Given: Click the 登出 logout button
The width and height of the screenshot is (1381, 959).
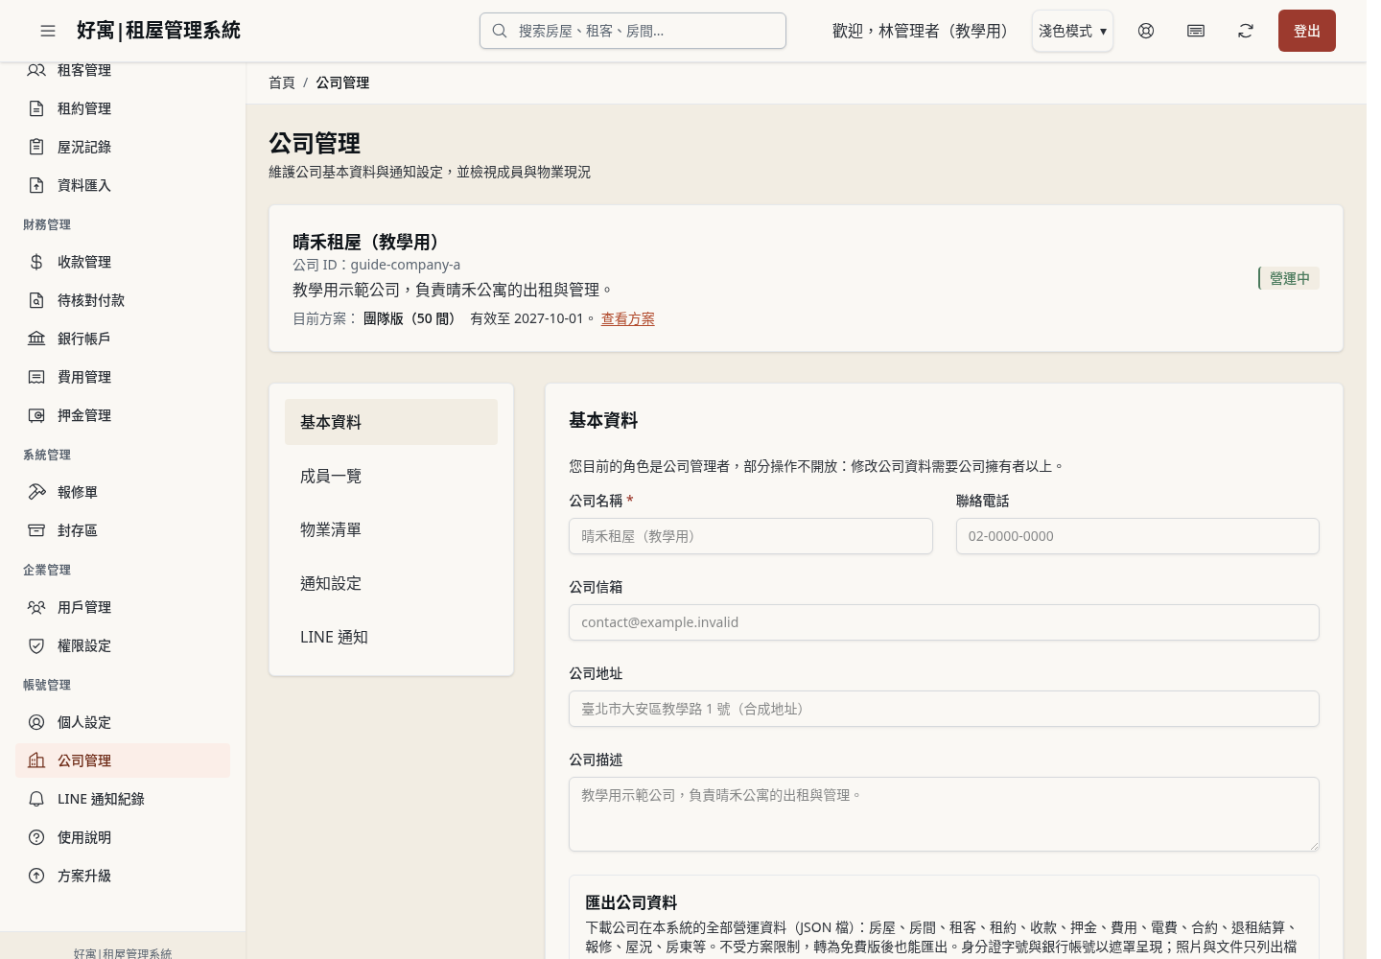Looking at the screenshot, I should coord(1307,31).
